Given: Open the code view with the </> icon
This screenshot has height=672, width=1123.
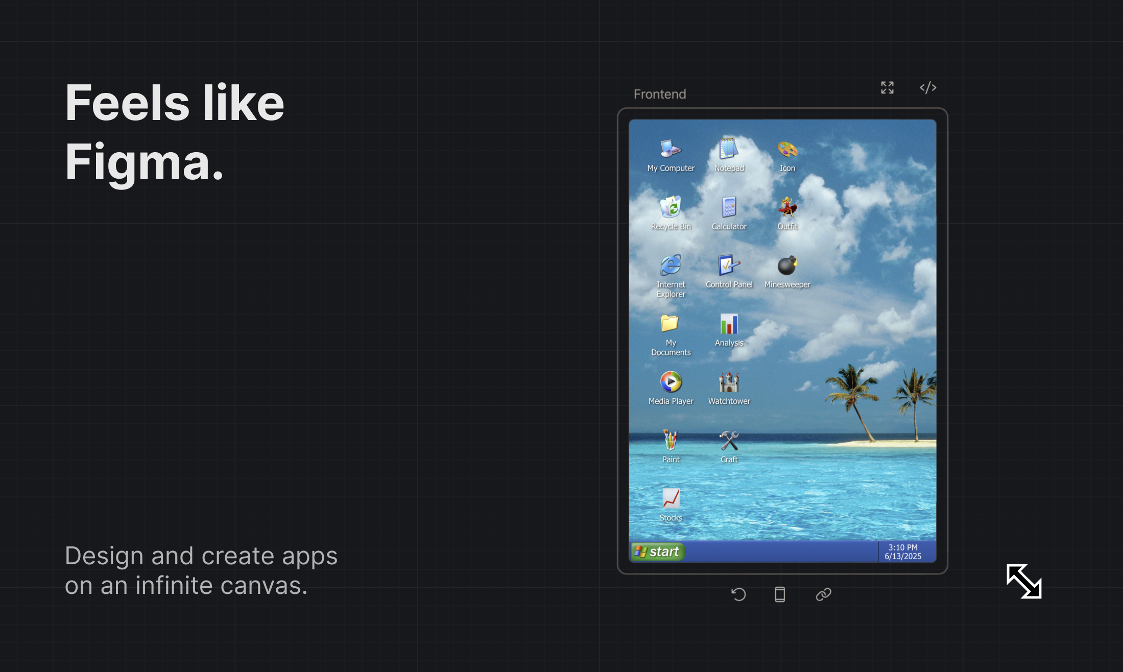Looking at the screenshot, I should coord(928,87).
